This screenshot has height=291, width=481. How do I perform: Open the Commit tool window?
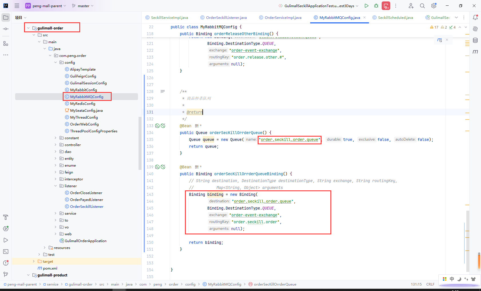pyautogui.click(x=6, y=29)
